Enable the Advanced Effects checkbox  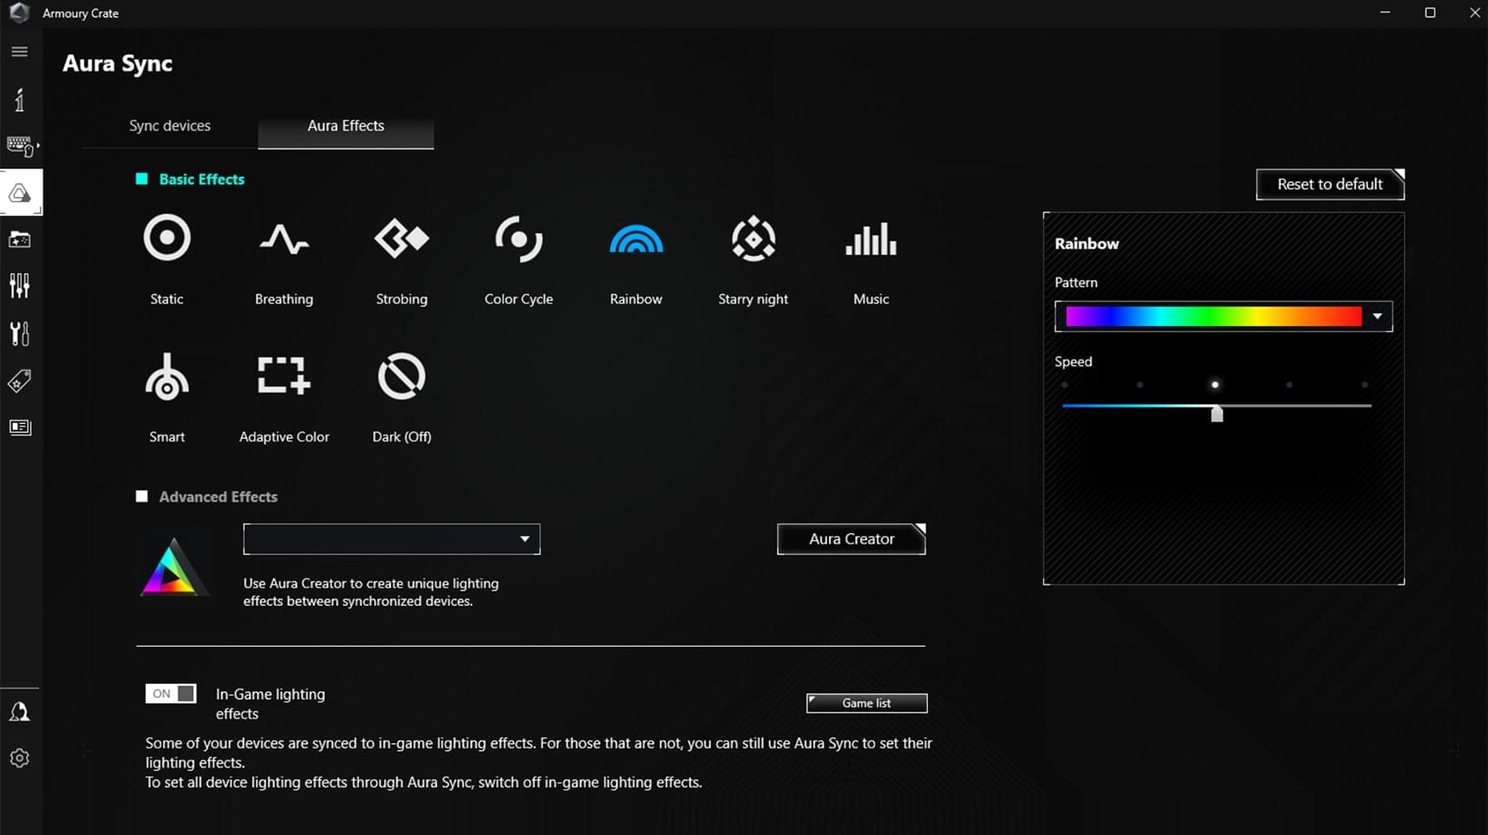142,497
